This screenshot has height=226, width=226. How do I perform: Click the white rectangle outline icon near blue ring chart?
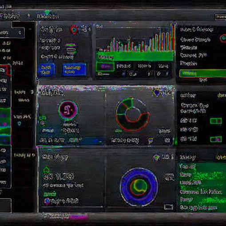click(169, 207)
